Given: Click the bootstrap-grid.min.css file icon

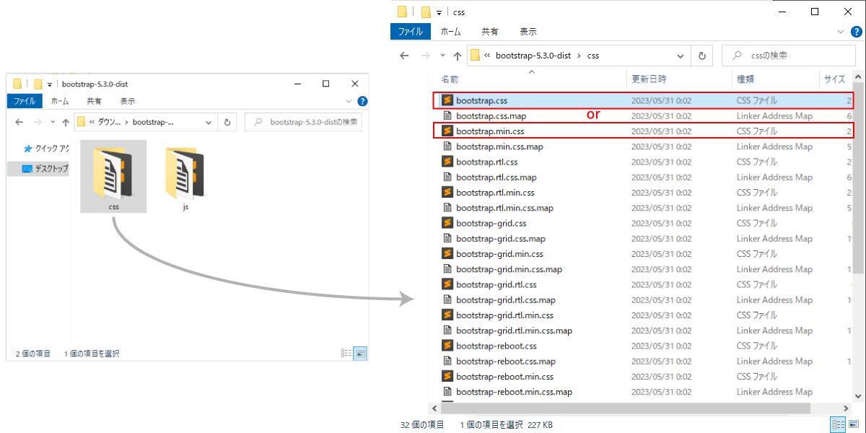Looking at the screenshot, I should 447,254.
